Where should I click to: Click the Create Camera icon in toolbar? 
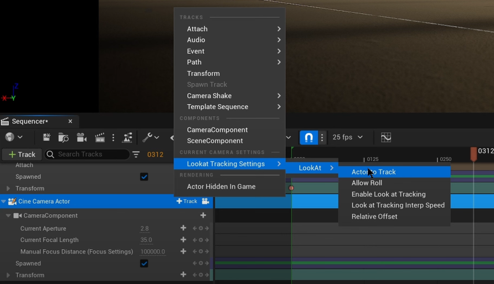(x=82, y=137)
